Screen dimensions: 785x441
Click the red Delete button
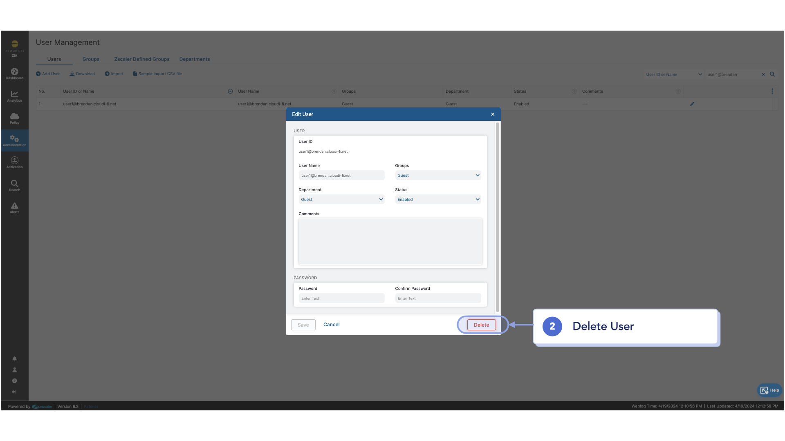point(481,325)
